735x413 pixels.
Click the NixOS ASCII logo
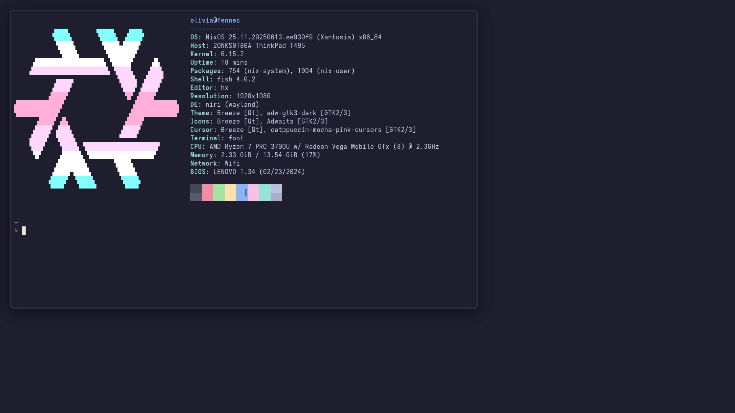96,109
